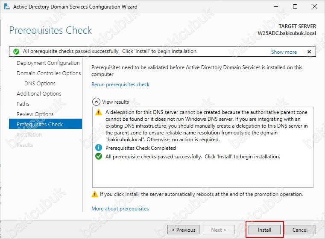Click the green success checkmark in notification bar
325x239 pixels.
pyautogui.click(x=16, y=52)
